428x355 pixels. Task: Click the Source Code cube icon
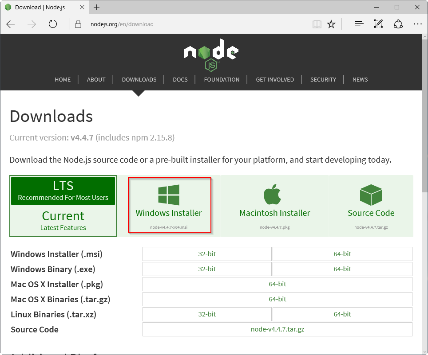point(371,195)
